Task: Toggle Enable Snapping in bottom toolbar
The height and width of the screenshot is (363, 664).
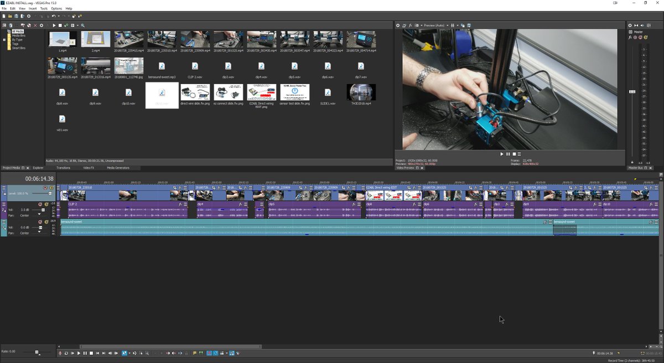Action: 210,353
